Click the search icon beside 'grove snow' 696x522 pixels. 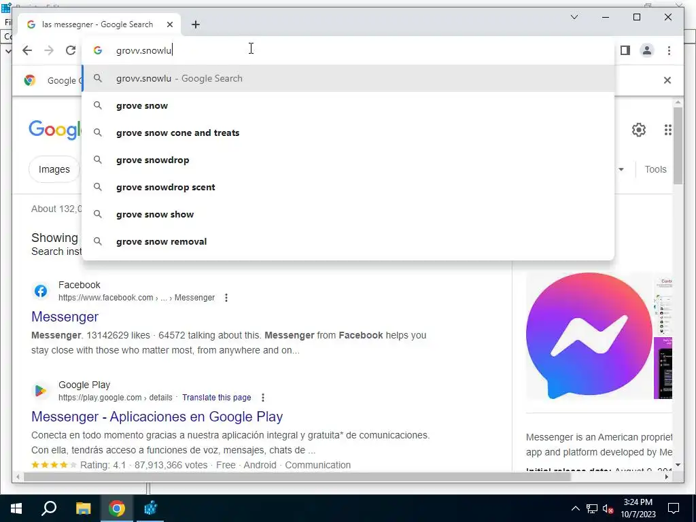98,105
